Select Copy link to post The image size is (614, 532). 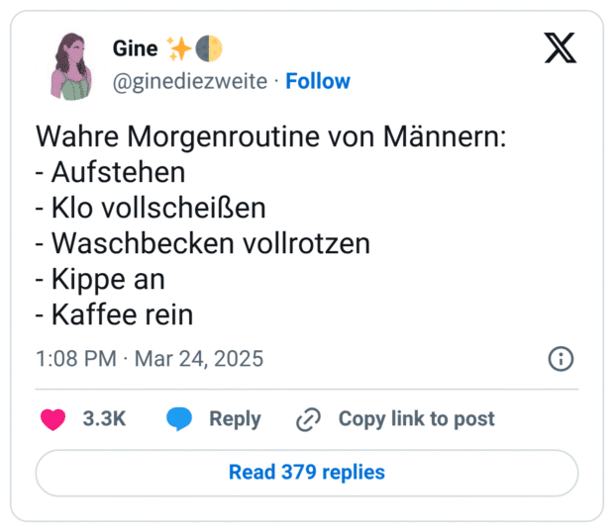[416, 419]
